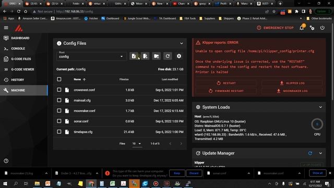Open the Console page
The width and height of the screenshot is (334, 188).
pos(24,49)
